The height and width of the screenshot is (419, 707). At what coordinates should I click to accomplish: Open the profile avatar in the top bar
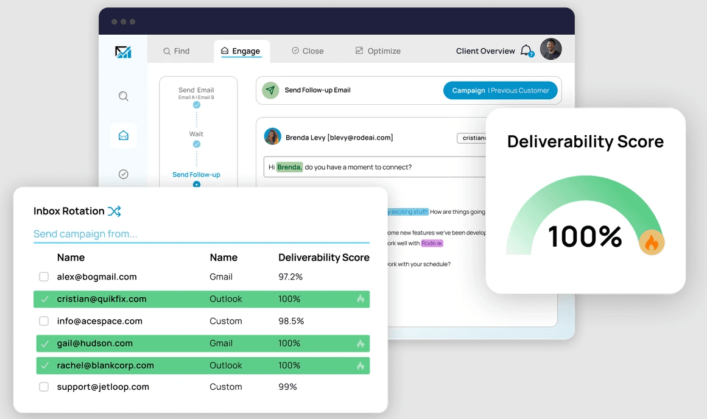[x=550, y=49]
